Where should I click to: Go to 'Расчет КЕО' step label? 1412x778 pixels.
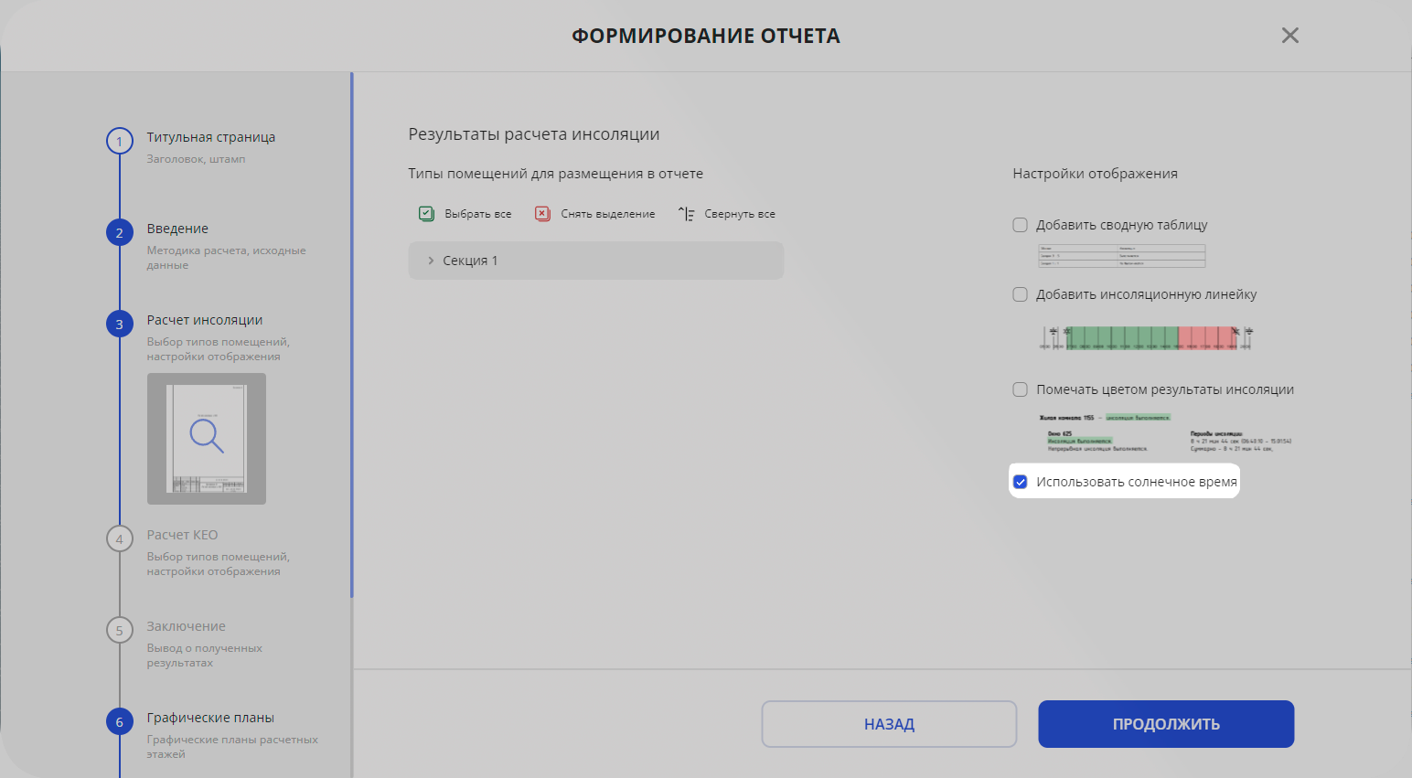tap(182, 535)
